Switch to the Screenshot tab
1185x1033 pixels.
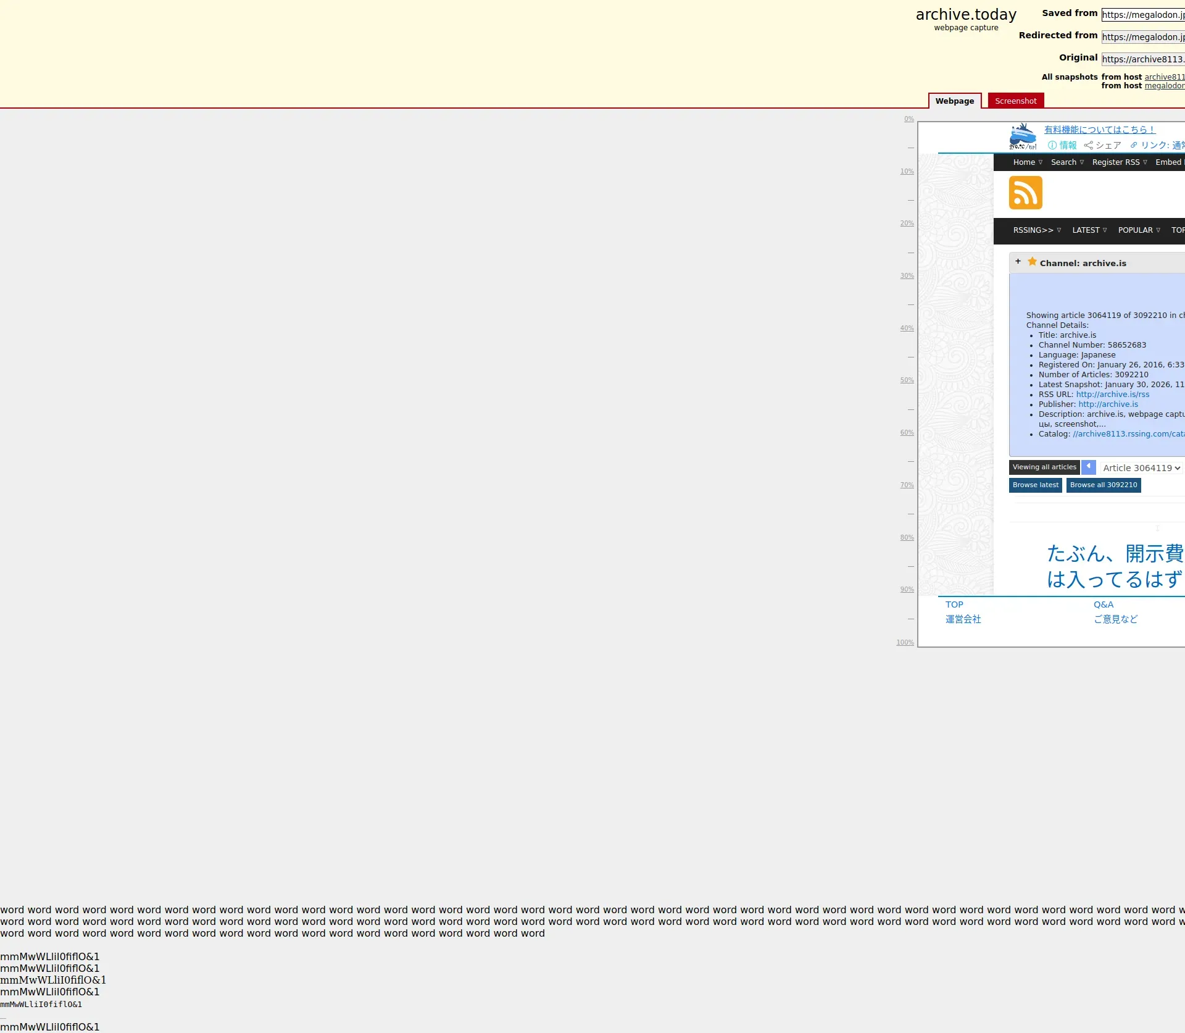pyautogui.click(x=1015, y=101)
